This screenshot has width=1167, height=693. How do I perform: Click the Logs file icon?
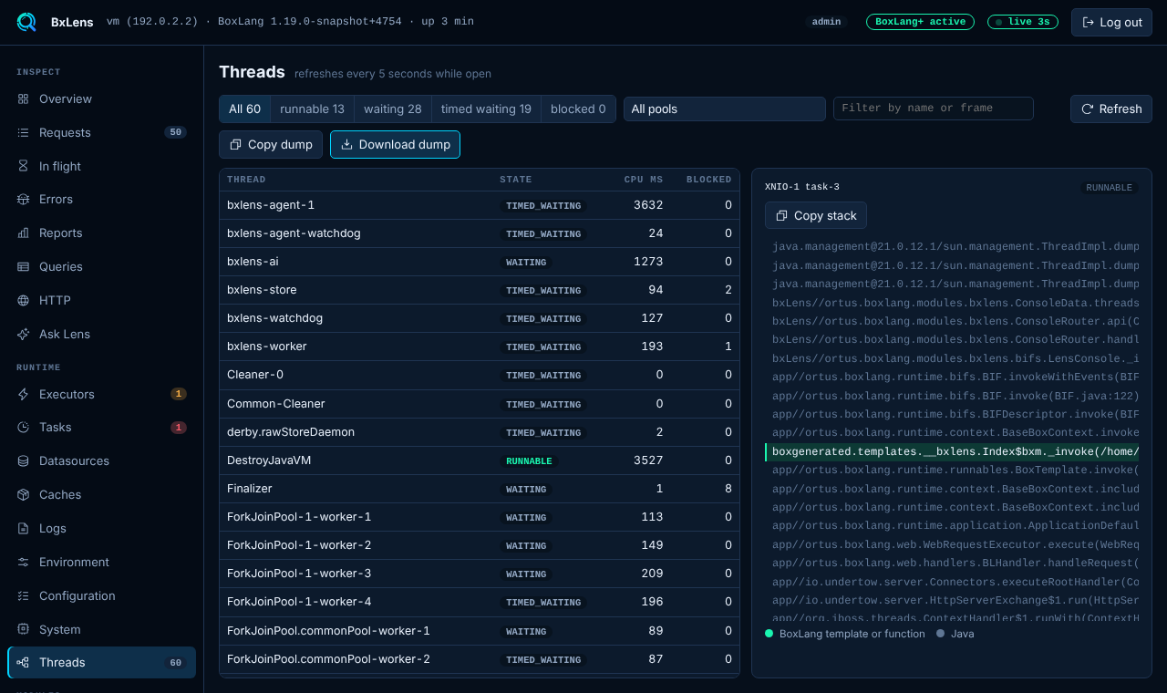click(x=23, y=528)
